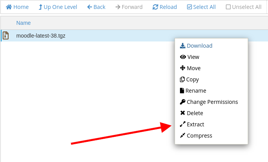Viewport: 268px width, 162px height.
Task: Click the Compress arrows icon
Action: click(x=183, y=136)
